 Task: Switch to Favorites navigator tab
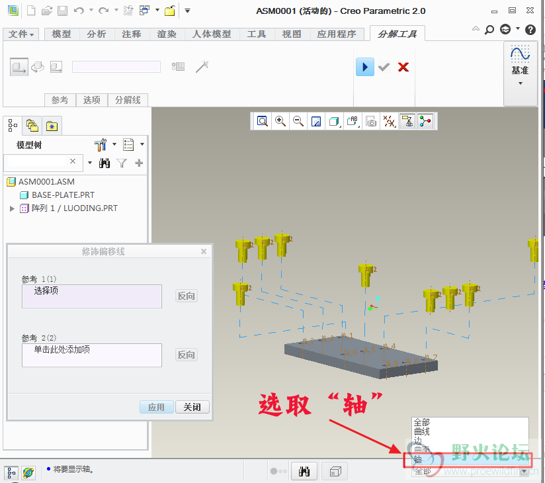[x=52, y=125]
